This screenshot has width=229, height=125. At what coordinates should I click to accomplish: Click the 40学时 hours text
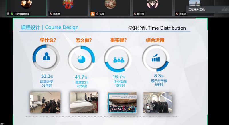click(x=82, y=86)
